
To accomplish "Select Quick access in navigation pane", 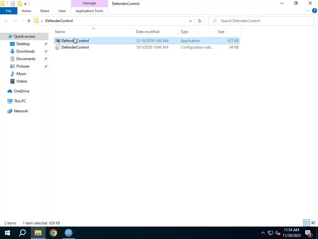I will coord(24,36).
